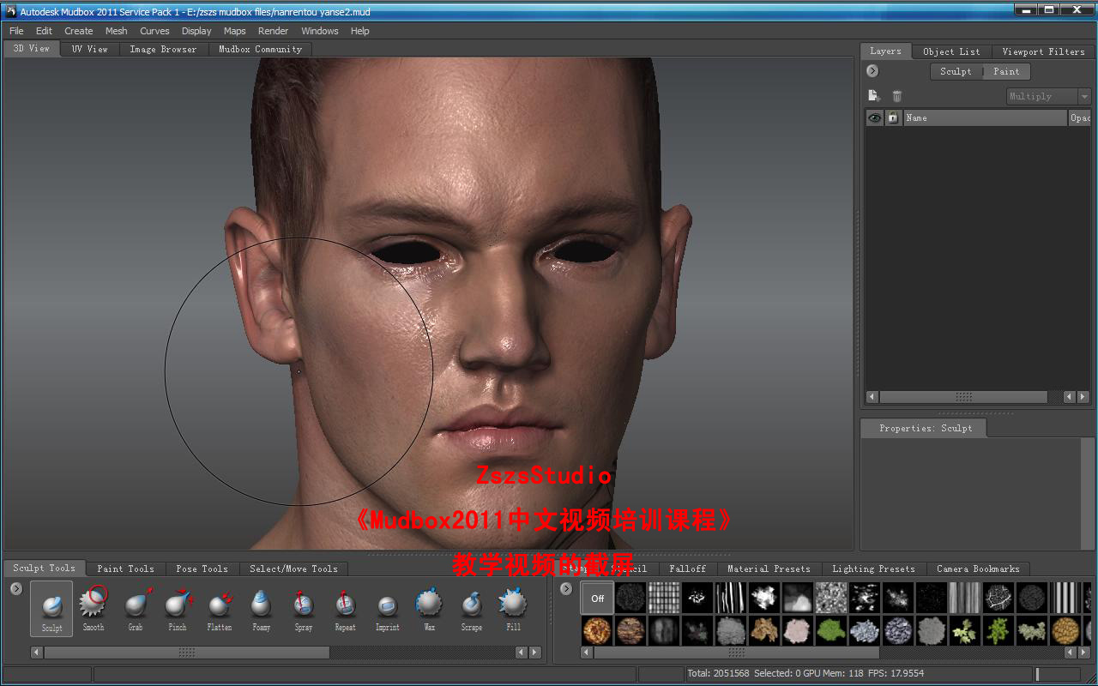This screenshot has height=686, width=1098.
Task: Switch to the Image Browser tab
Action: [163, 49]
